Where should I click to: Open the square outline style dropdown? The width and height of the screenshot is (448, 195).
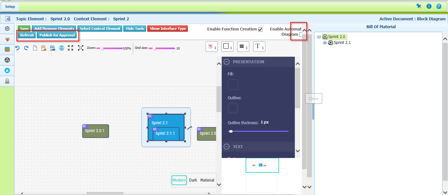click(x=227, y=47)
